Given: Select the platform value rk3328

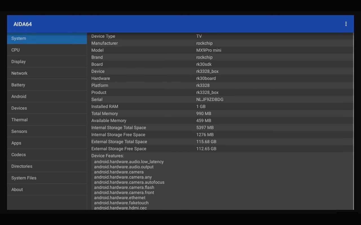Looking at the screenshot, I should coord(203,85).
